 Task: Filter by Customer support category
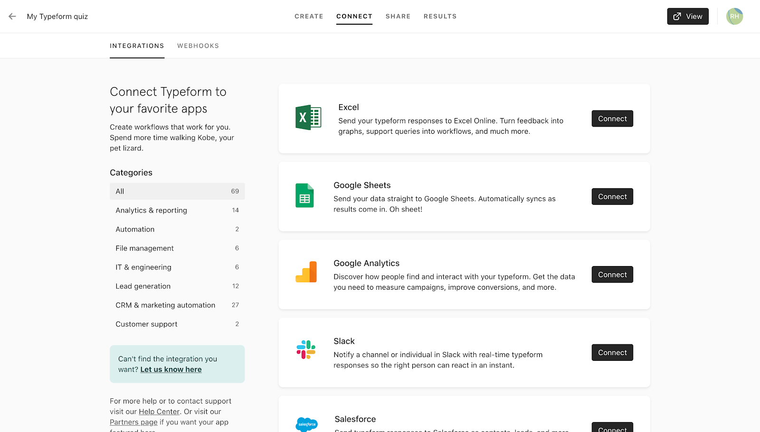pyautogui.click(x=177, y=324)
